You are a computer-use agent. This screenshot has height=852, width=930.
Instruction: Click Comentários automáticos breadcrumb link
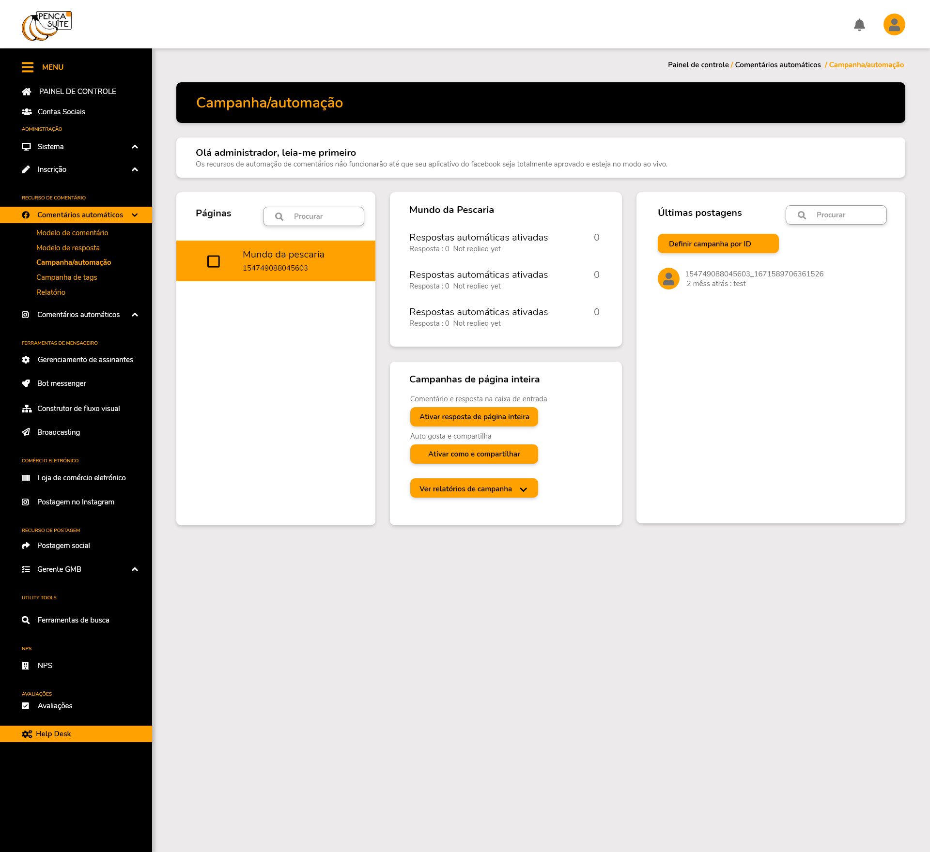tap(778, 65)
